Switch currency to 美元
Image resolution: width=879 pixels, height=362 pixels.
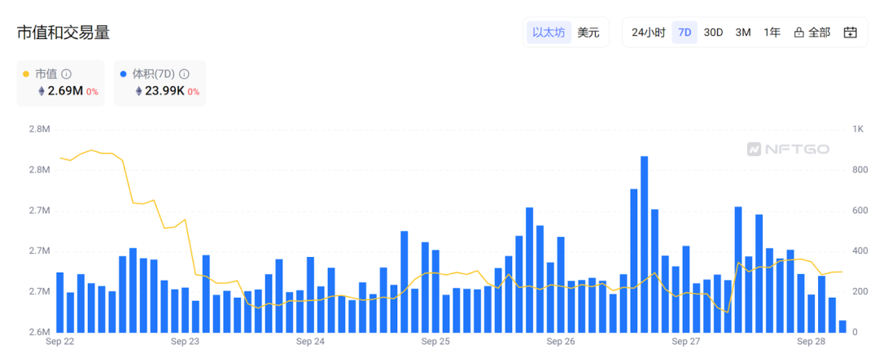588,33
